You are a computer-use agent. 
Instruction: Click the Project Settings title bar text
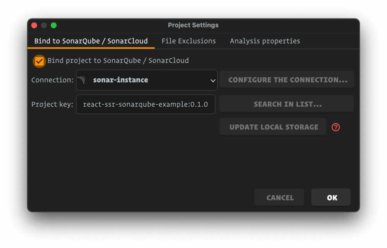(193, 25)
